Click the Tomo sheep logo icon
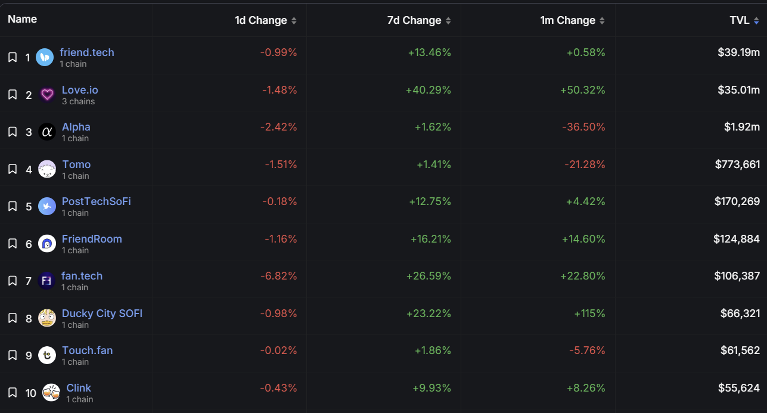767x413 pixels. [x=47, y=169]
